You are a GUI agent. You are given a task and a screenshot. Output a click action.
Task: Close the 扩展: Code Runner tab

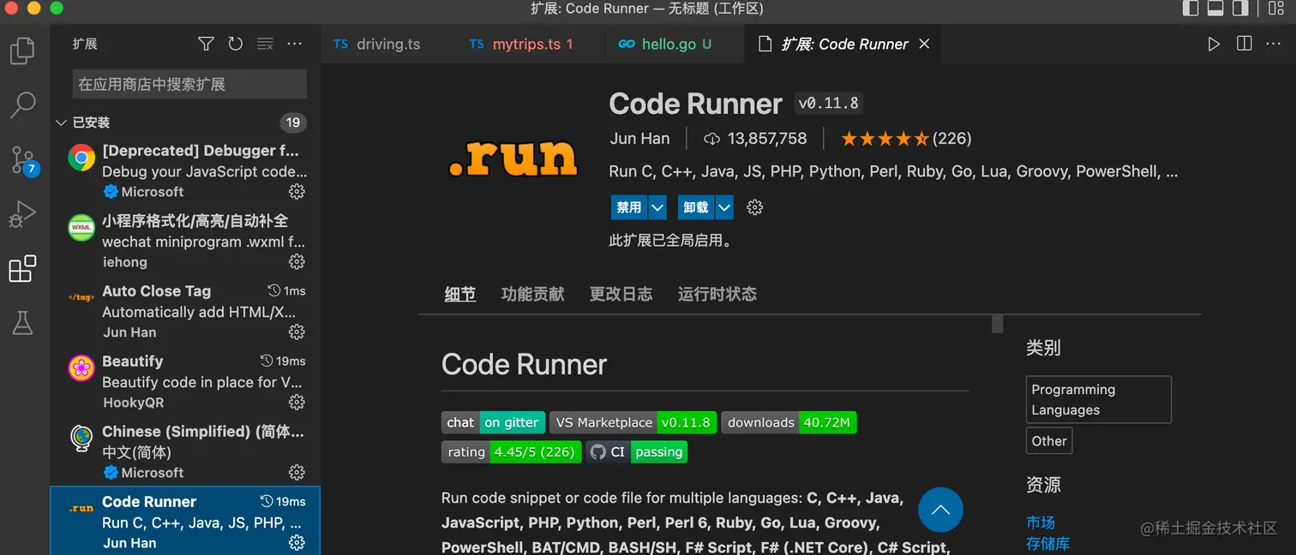pyautogui.click(x=924, y=44)
